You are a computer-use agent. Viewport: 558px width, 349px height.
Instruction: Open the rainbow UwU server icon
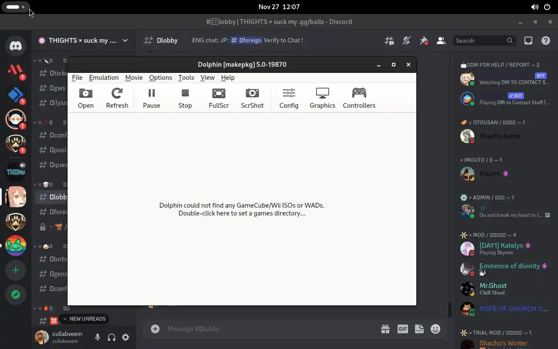point(16,246)
